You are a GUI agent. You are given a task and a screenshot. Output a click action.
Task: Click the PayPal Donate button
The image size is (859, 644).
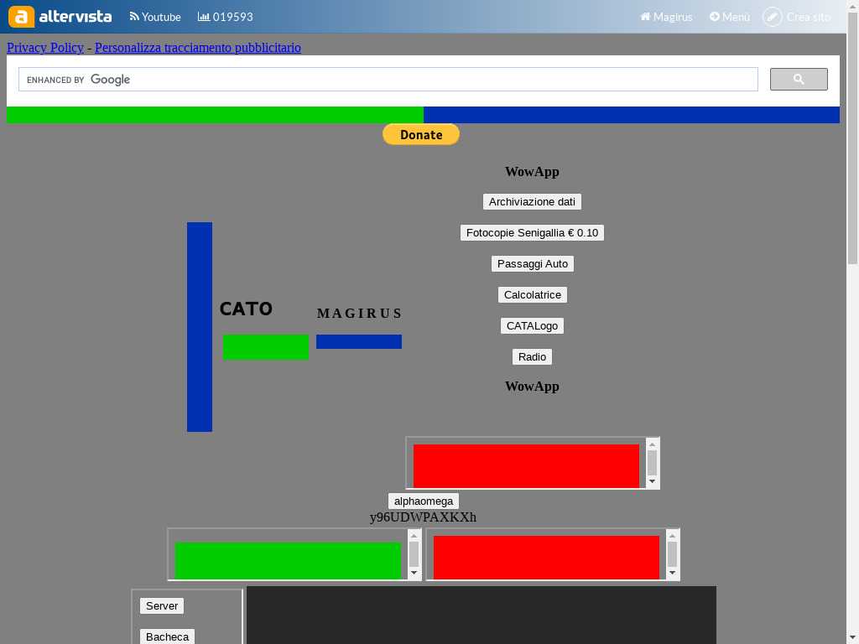pyautogui.click(x=421, y=134)
